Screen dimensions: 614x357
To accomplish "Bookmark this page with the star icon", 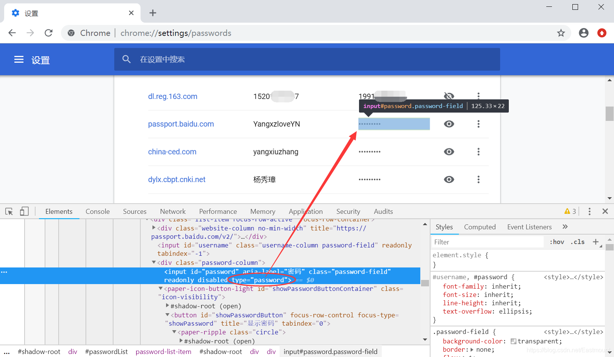I will 561,33.
